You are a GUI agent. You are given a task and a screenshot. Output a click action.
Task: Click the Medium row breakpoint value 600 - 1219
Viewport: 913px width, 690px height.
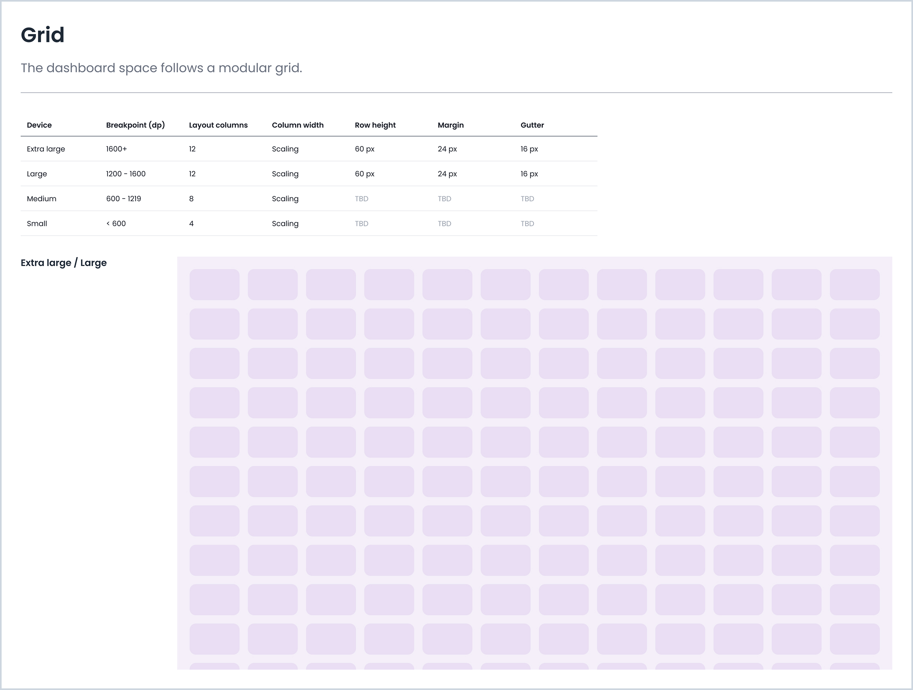click(124, 199)
